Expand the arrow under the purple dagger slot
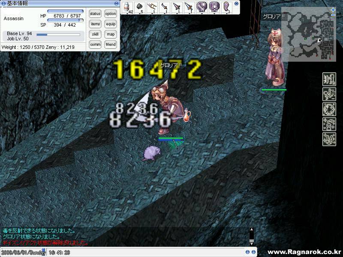Screen dimensions: 343x257 click(177, 14)
